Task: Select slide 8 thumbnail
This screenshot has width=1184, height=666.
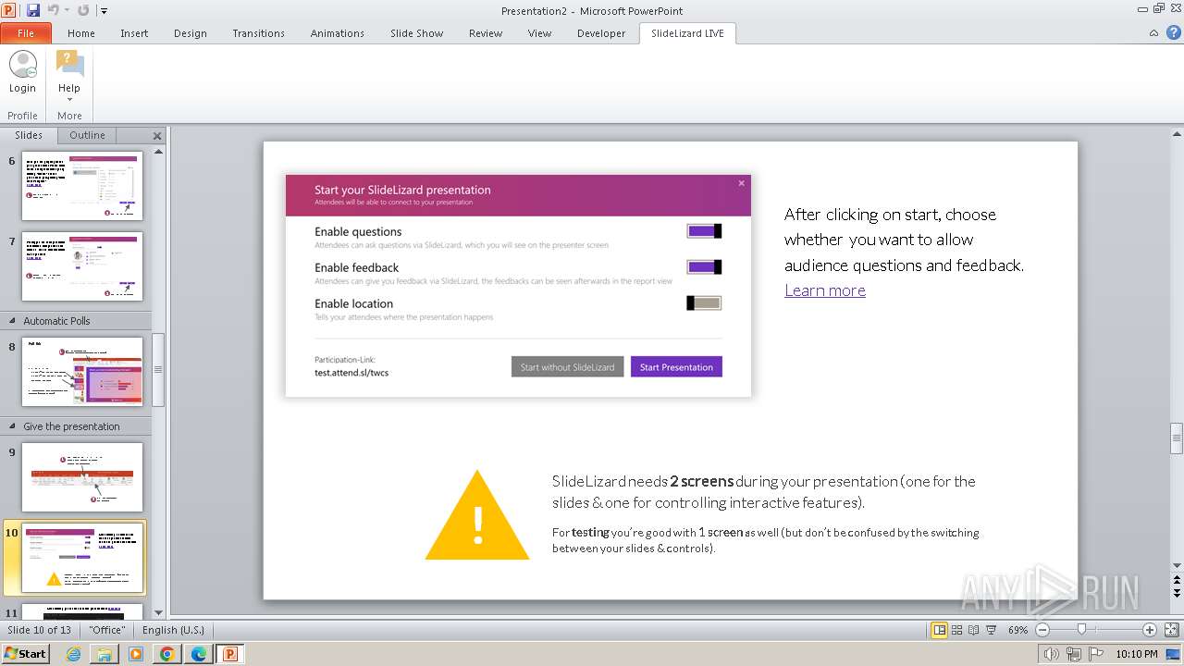Action: [x=82, y=372]
